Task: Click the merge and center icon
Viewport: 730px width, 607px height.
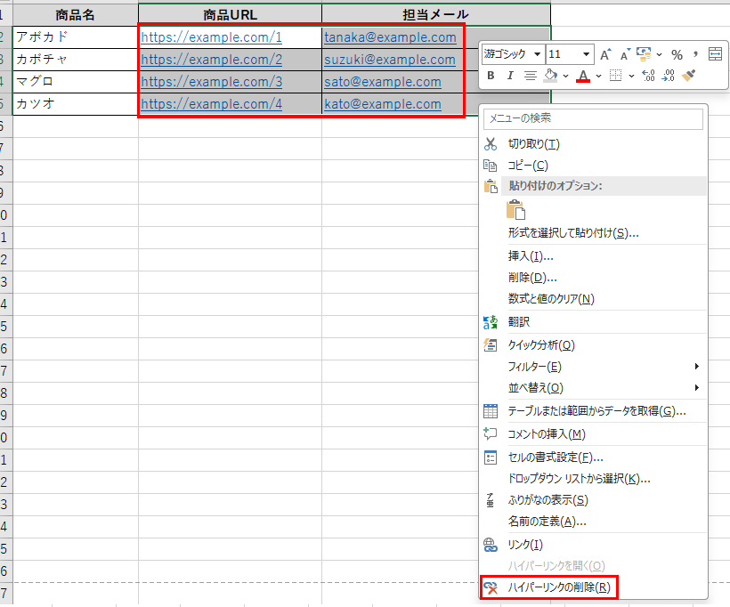Action: (715, 54)
